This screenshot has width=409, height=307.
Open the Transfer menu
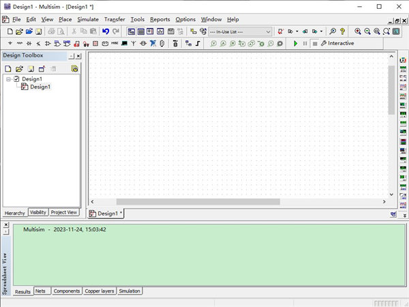point(115,19)
